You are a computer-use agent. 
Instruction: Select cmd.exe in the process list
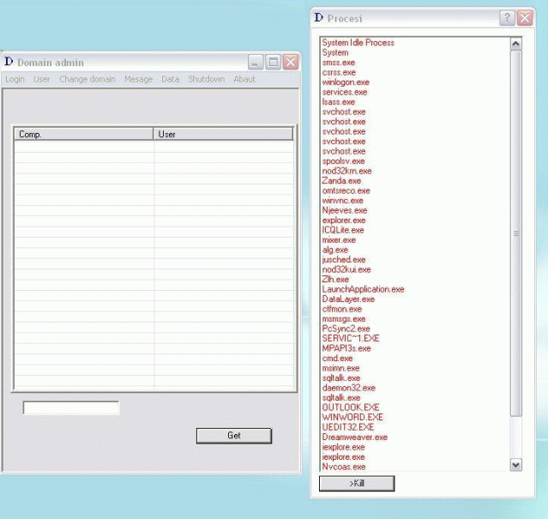click(x=337, y=359)
